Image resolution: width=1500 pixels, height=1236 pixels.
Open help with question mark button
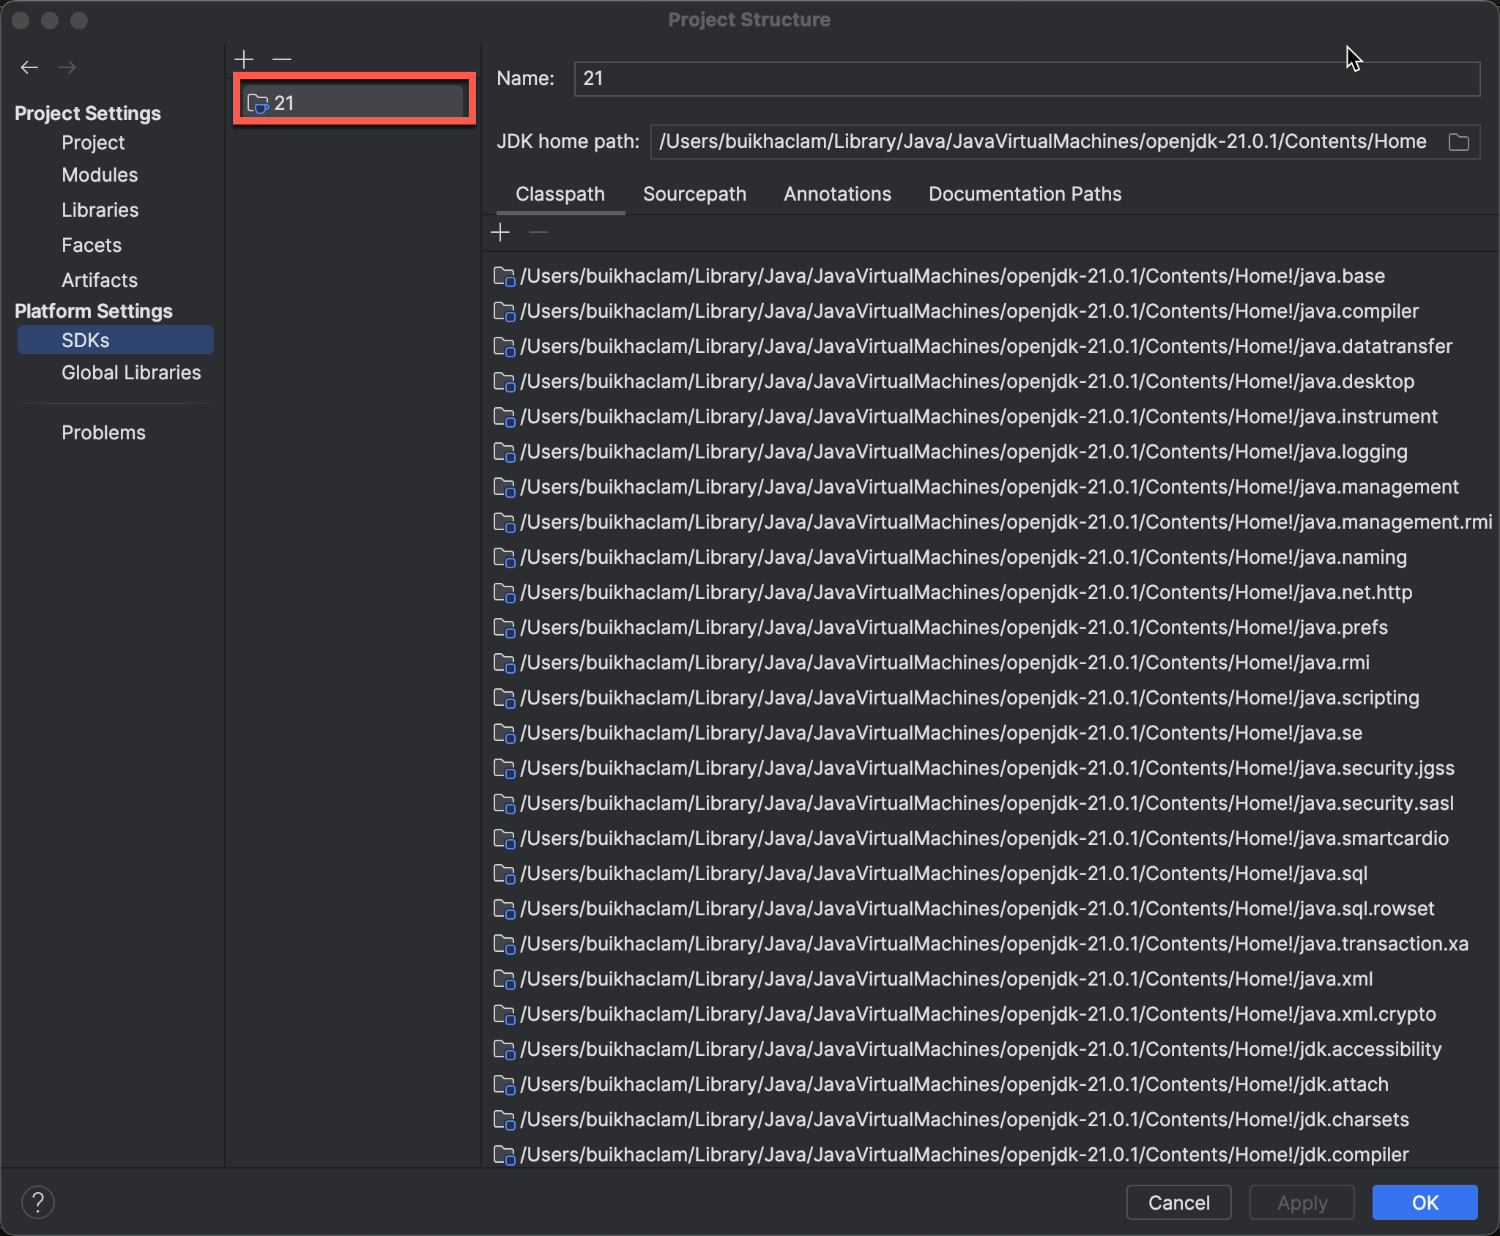pos(38,1202)
